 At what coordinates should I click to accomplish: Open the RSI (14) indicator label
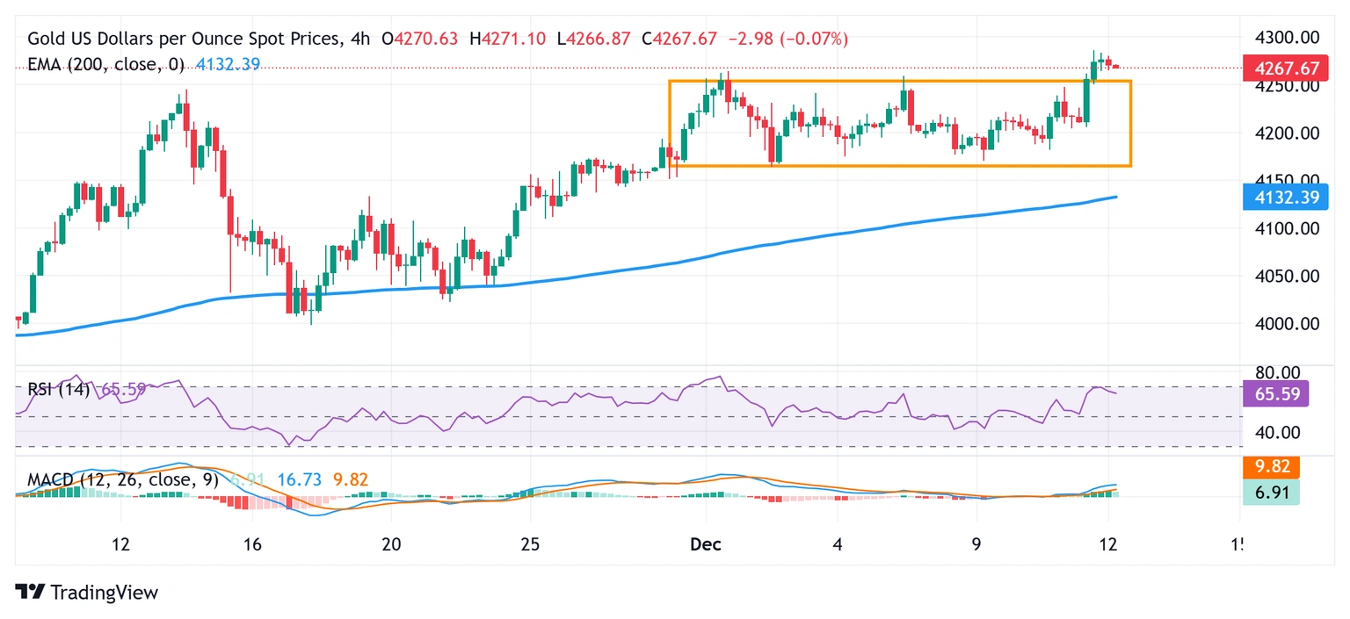tap(59, 389)
